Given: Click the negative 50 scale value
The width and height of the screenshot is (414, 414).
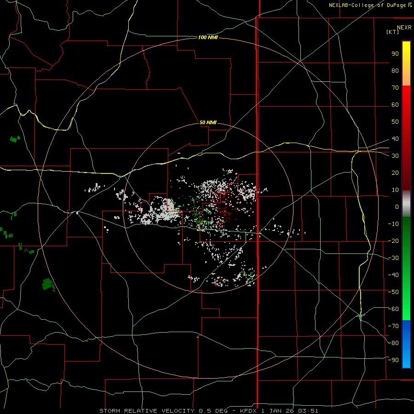Looking at the screenshot, I should point(393,292).
